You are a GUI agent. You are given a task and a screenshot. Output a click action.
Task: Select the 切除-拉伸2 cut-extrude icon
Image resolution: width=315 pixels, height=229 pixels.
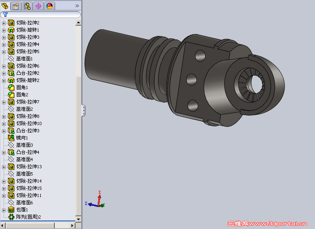pyautogui.click(x=11, y=23)
